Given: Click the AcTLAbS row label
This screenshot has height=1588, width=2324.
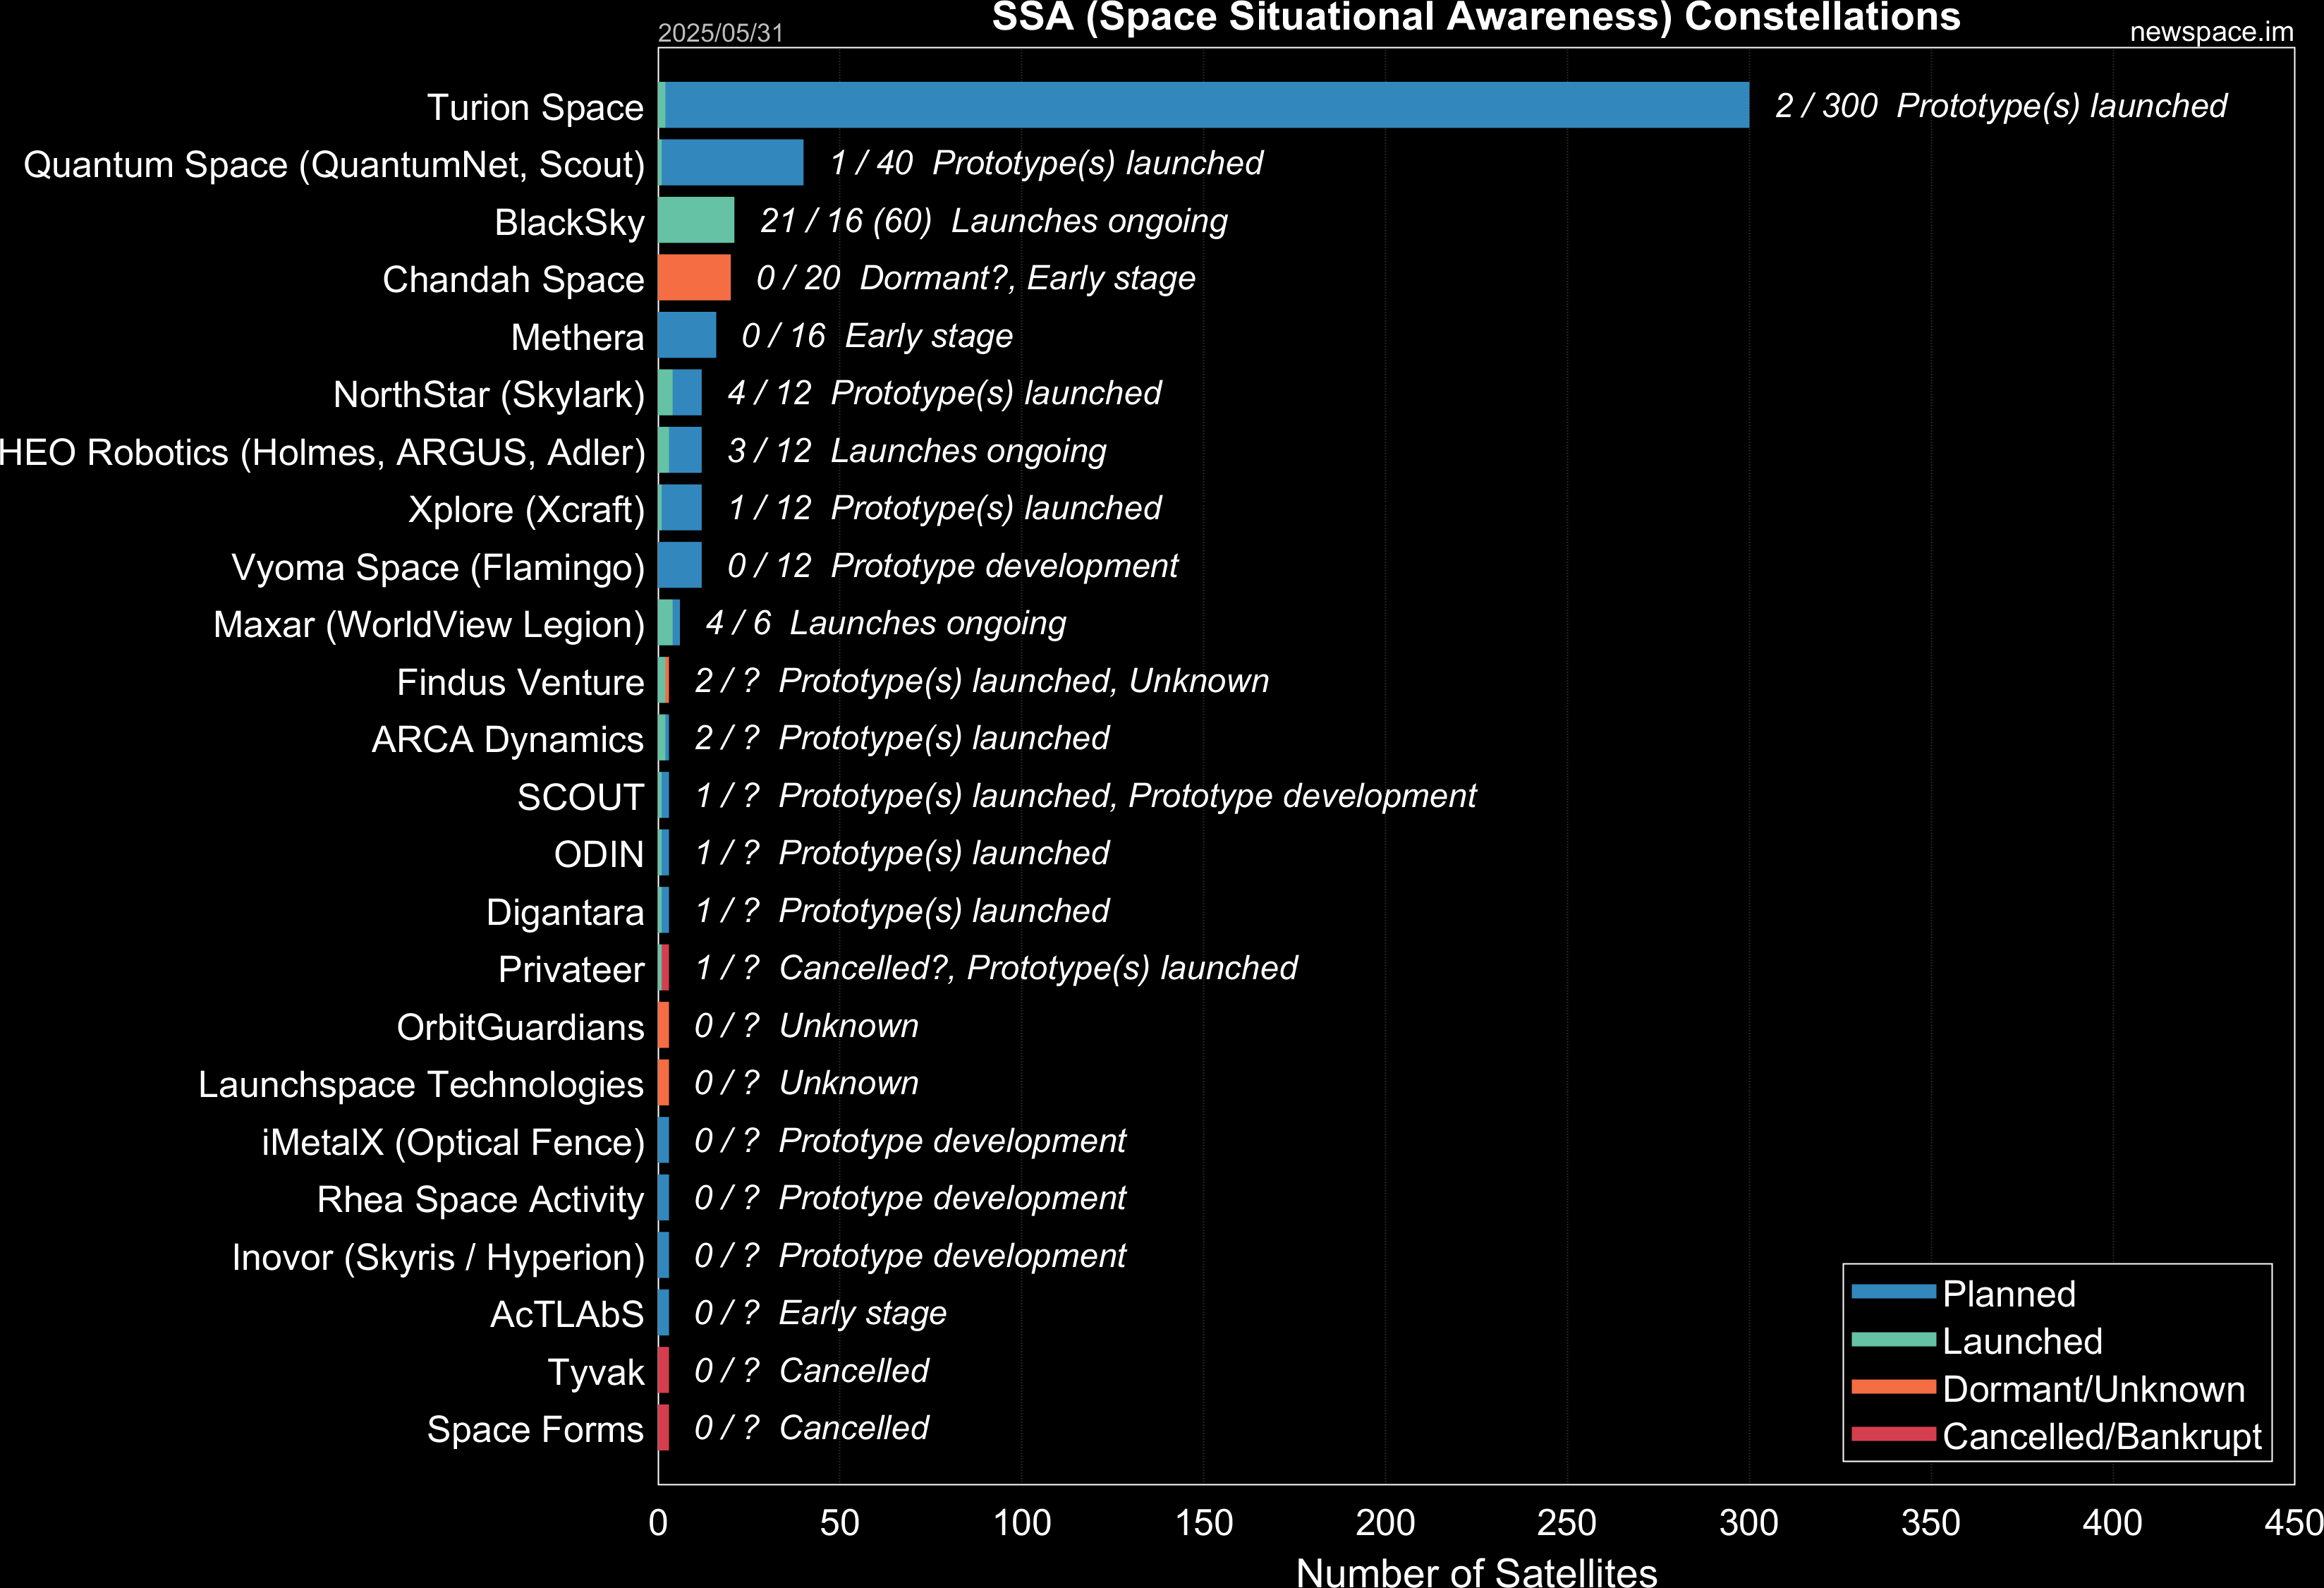Looking at the screenshot, I should click(566, 1315).
